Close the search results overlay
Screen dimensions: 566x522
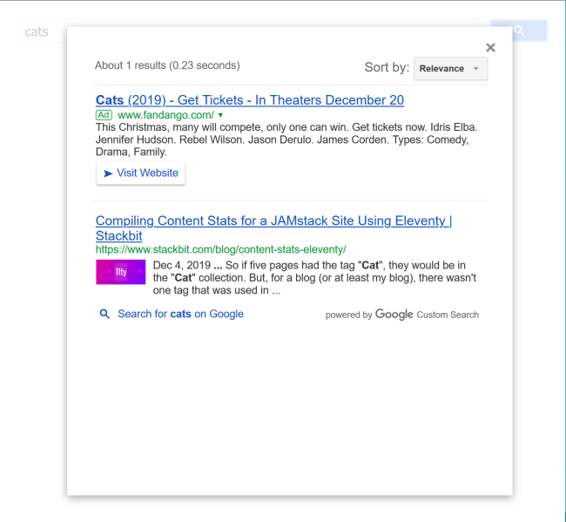(x=490, y=47)
